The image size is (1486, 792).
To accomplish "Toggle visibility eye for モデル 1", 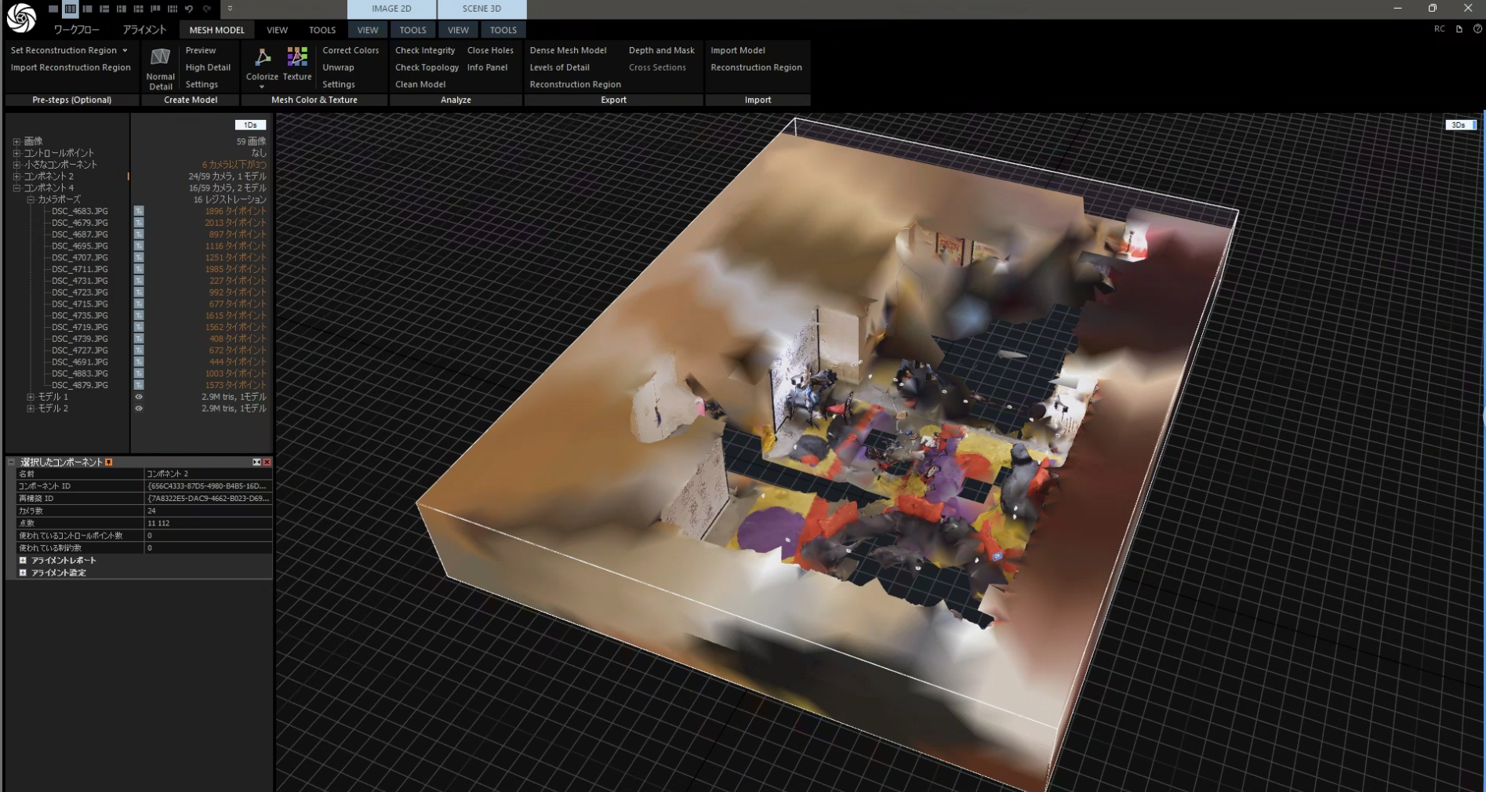I will [139, 397].
